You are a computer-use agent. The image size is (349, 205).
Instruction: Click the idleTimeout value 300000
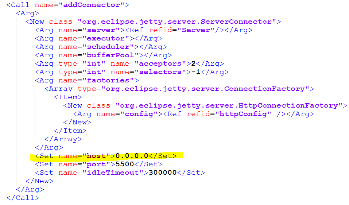click(163, 173)
